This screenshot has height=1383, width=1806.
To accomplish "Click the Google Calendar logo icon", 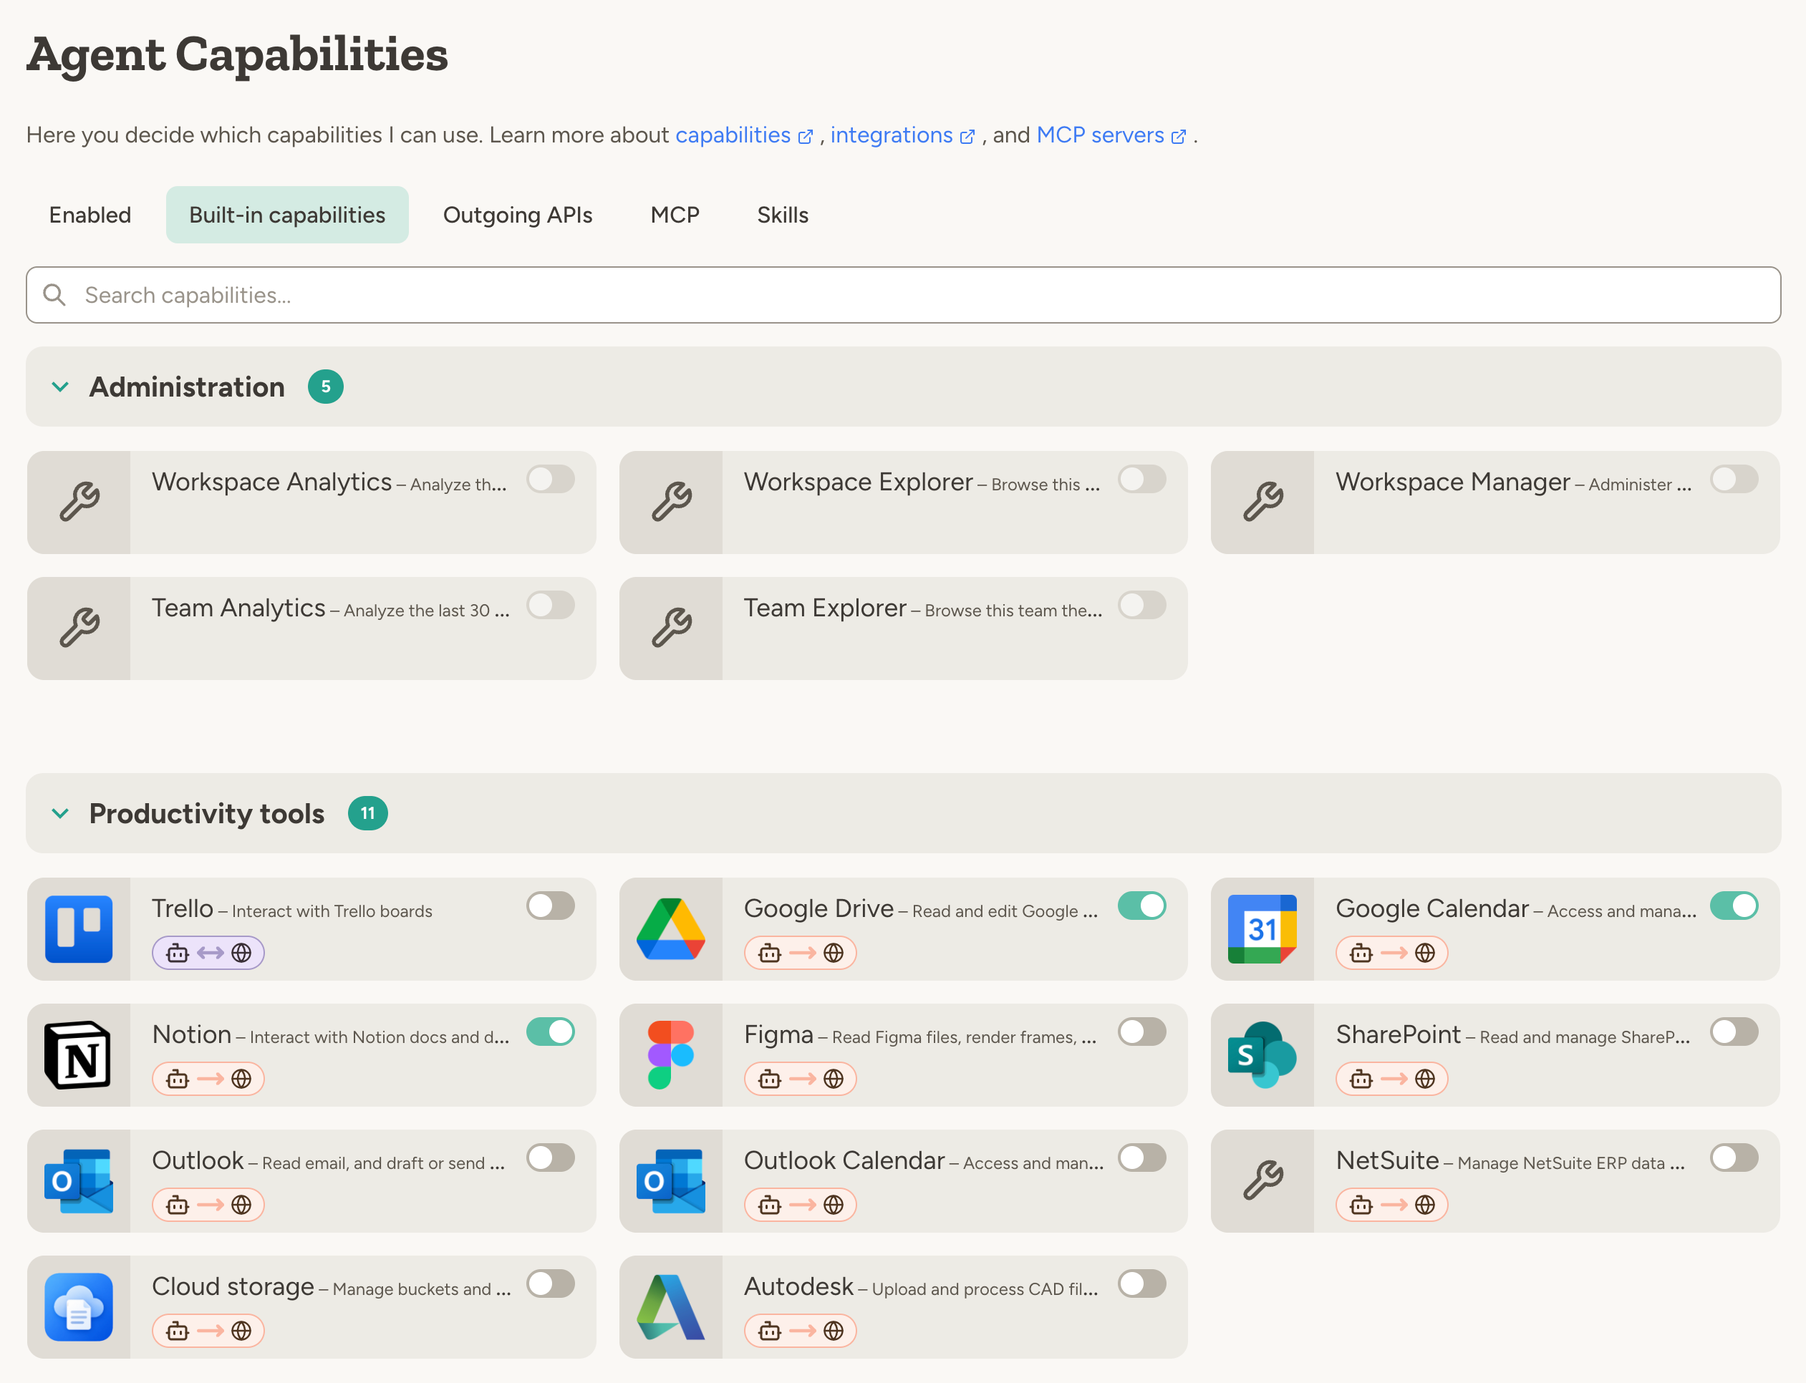I will [1262, 928].
